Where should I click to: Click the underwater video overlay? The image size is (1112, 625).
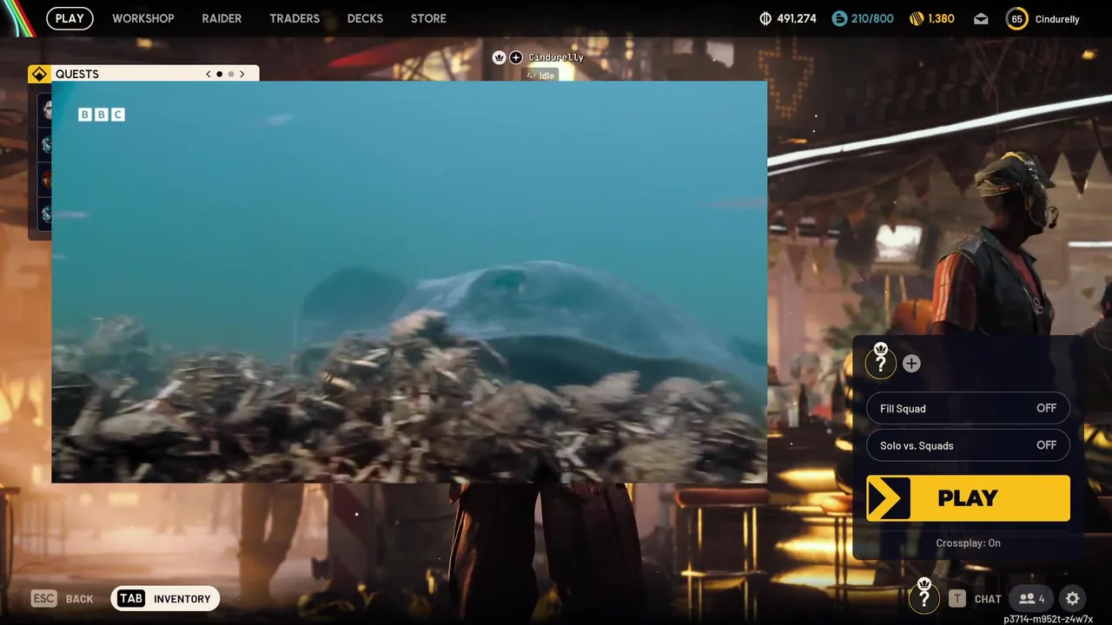point(409,281)
